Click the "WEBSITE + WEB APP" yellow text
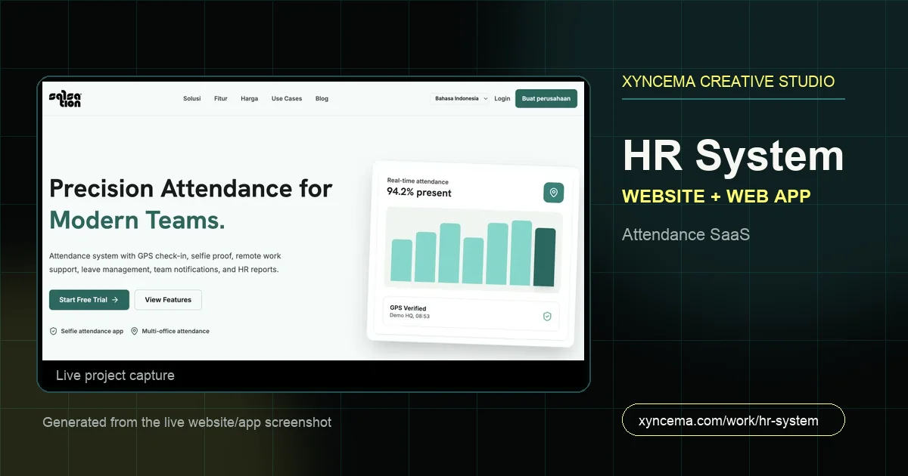The width and height of the screenshot is (908, 476). 717,196
